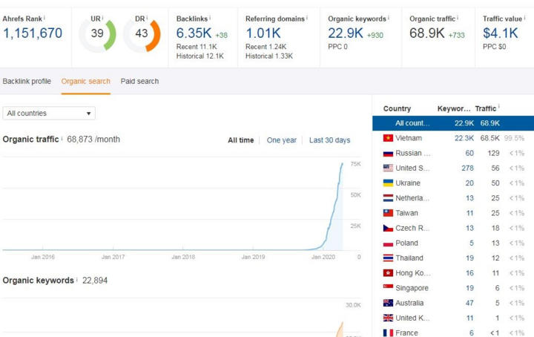
Task: Open Australia's 47 keywords count
Action: 469,303
